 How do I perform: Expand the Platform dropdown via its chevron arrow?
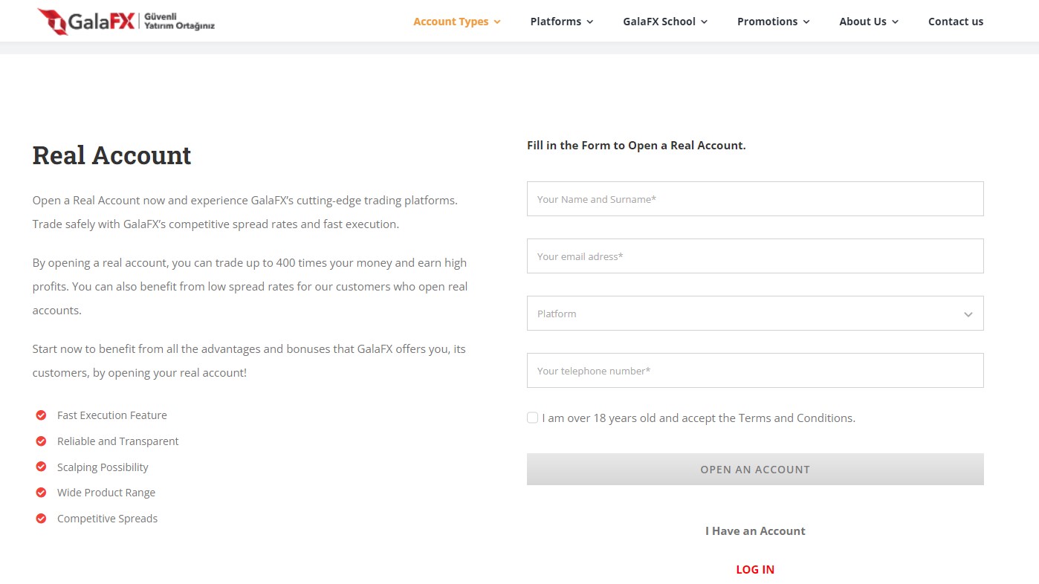pyautogui.click(x=968, y=314)
